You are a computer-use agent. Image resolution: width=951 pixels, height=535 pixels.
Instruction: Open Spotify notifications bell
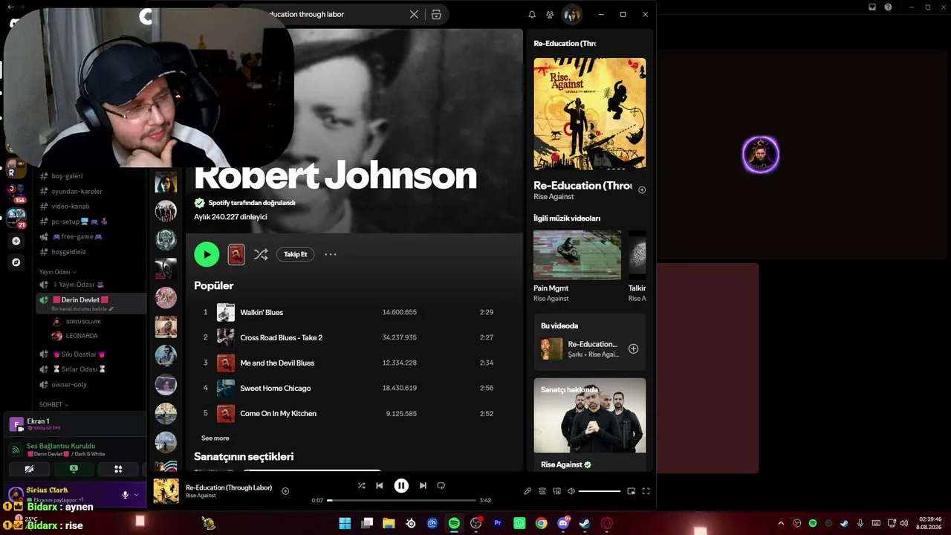tap(532, 14)
